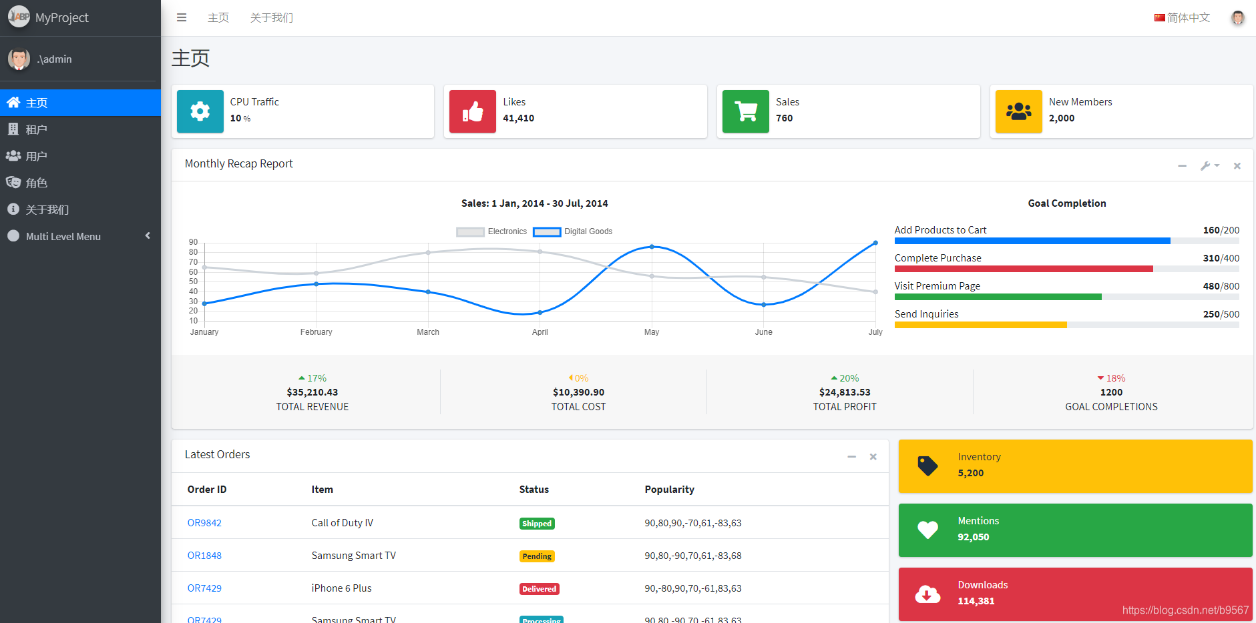Click the Digital Goods May data point

[652, 247]
